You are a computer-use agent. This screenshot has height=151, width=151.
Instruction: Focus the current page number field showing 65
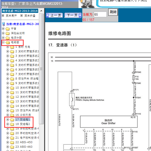(100, 14)
